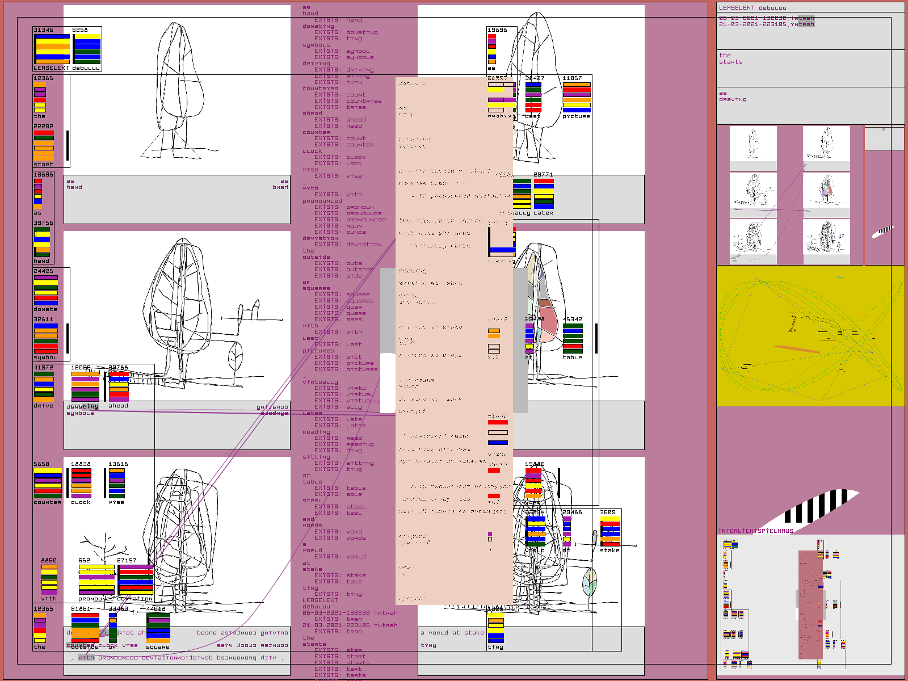Select the 'drive' color stack glyph
The width and height of the screenshot is (908, 681).
(x=44, y=387)
